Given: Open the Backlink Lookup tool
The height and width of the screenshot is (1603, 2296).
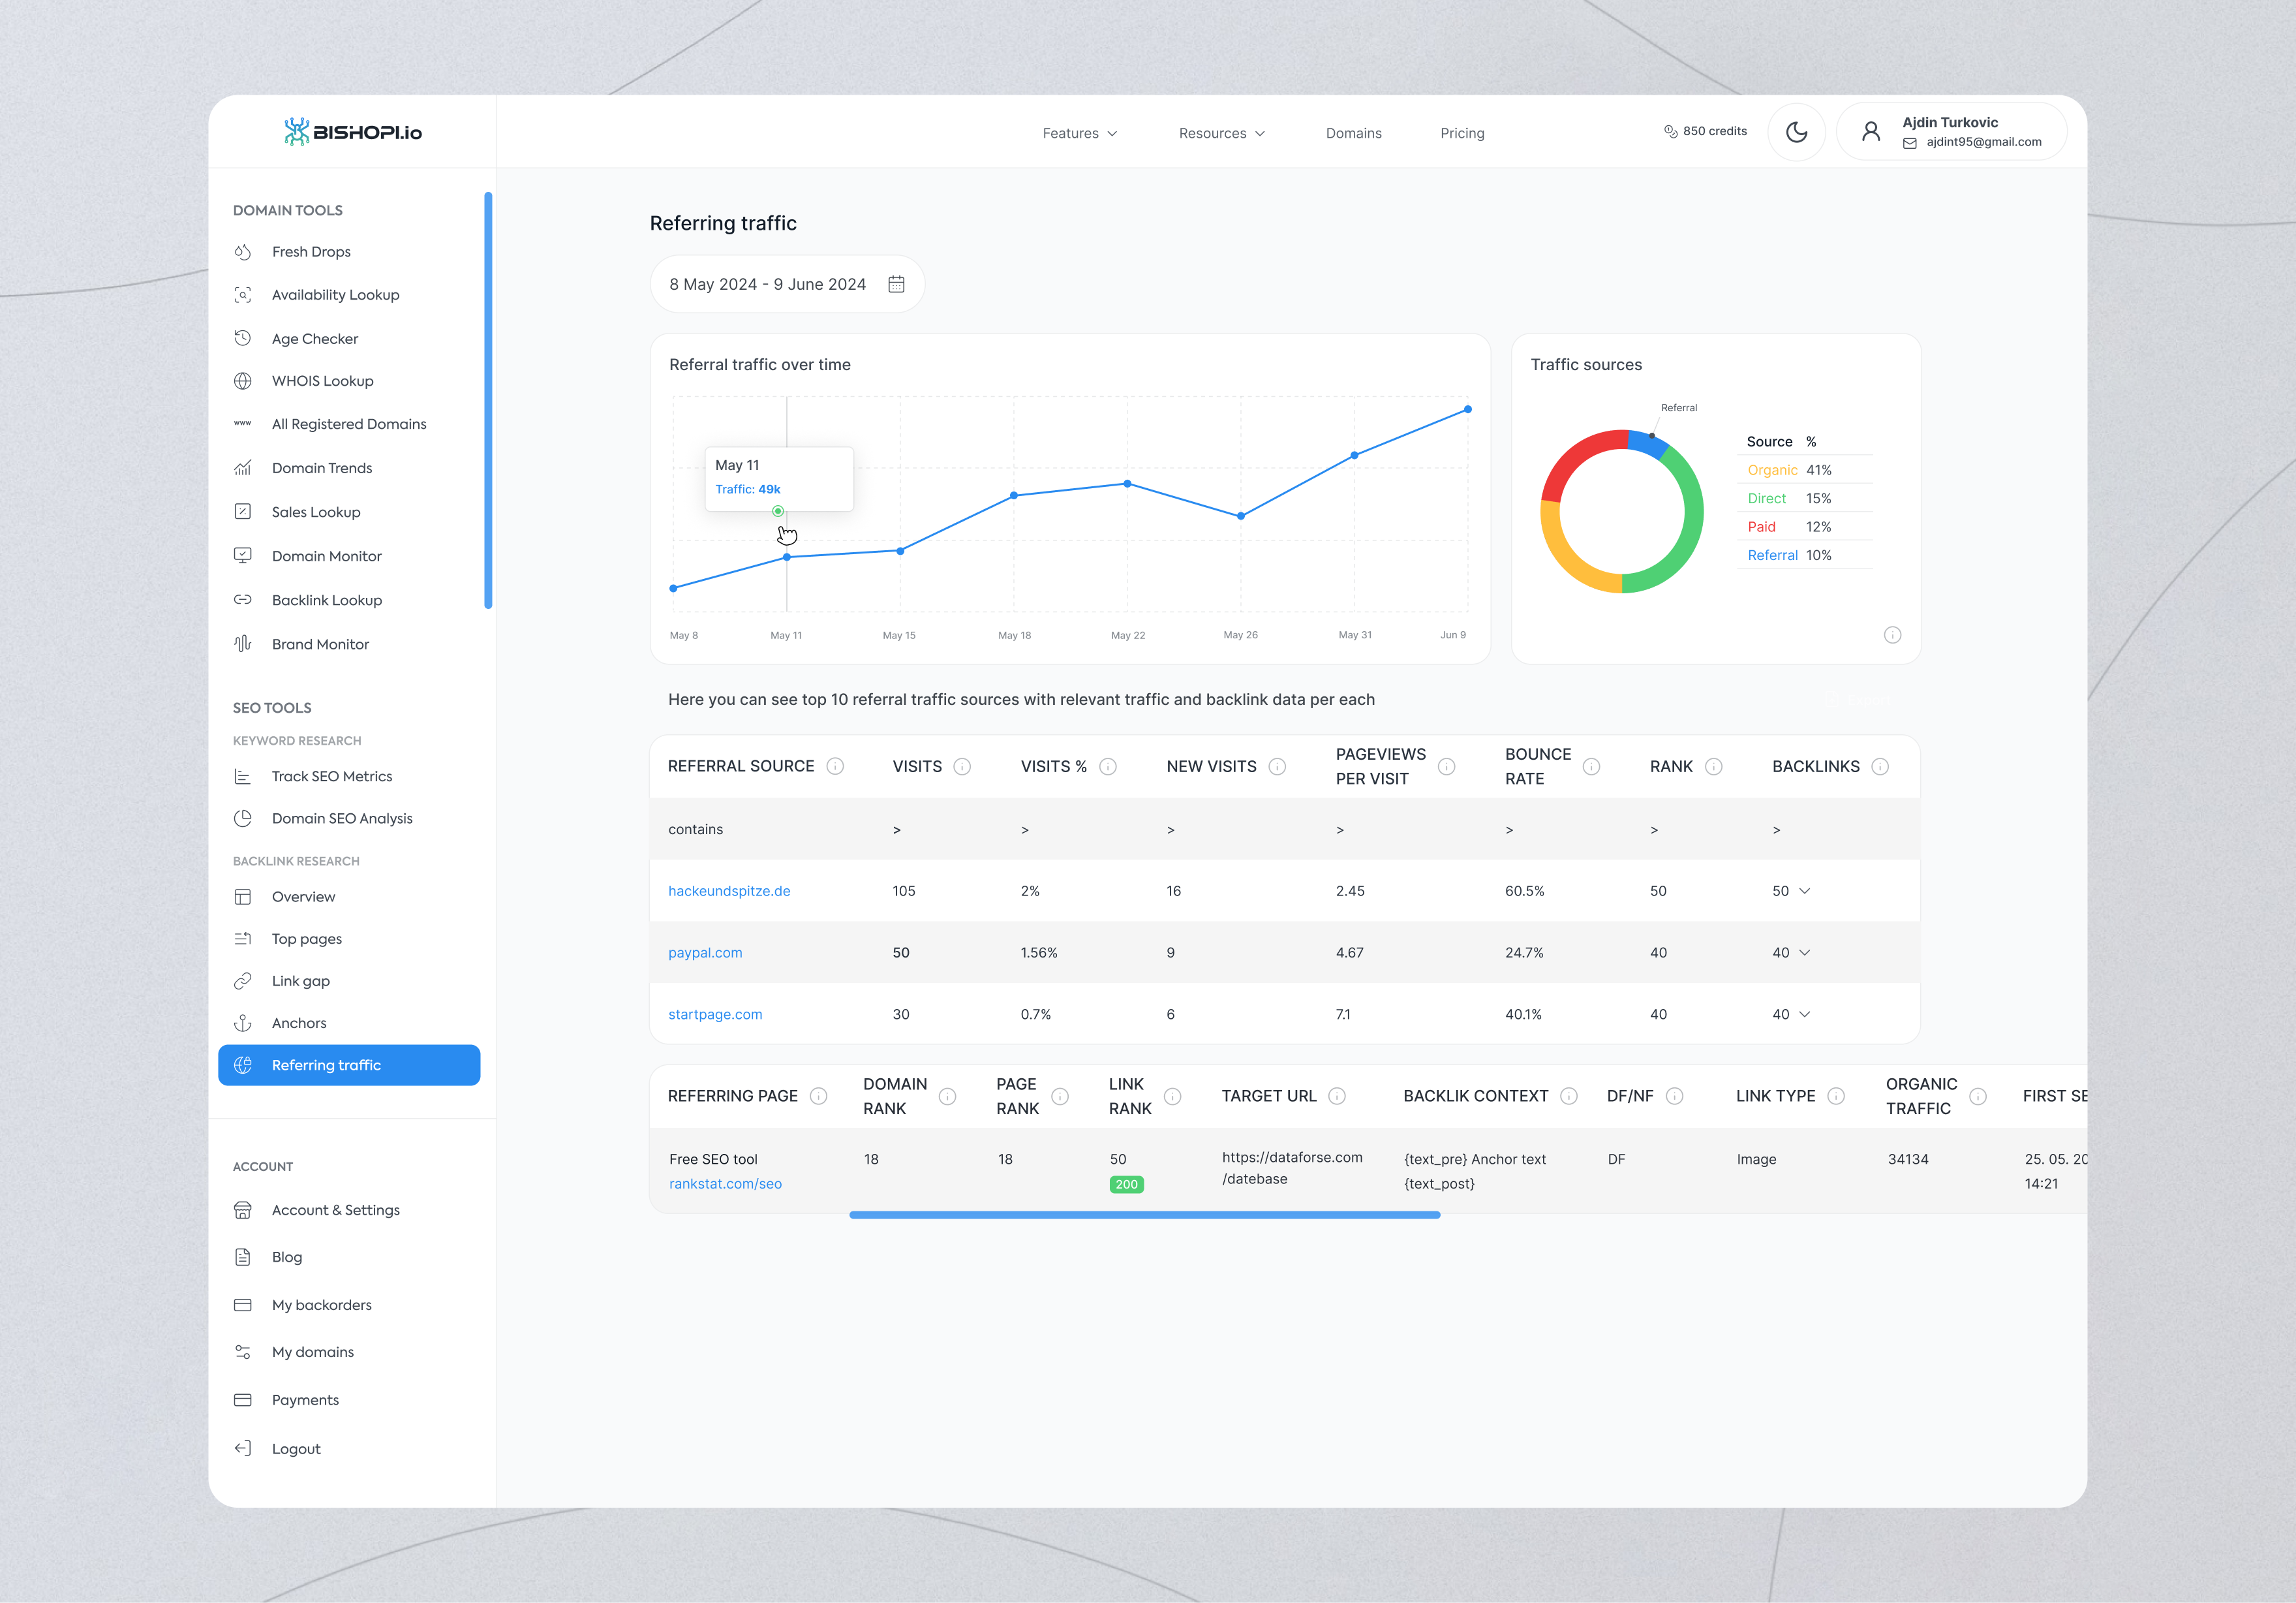Looking at the screenshot, I should pos(327,599).
